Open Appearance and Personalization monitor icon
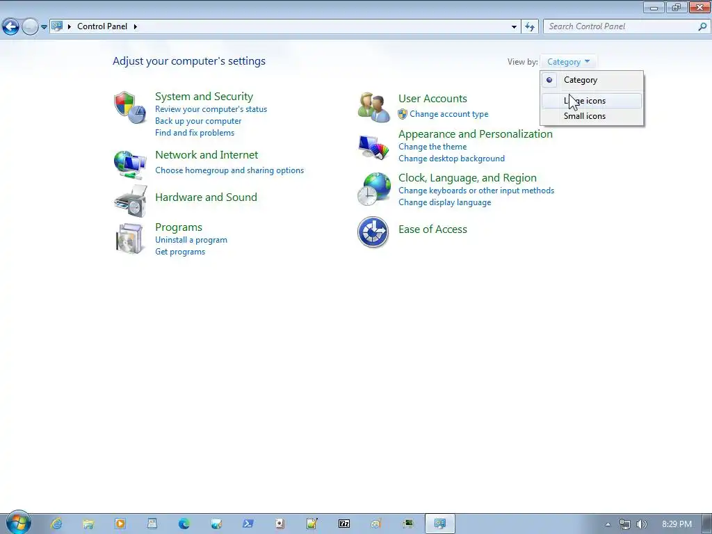The height and width of the screenshot is (534, 712). [373, 147]
